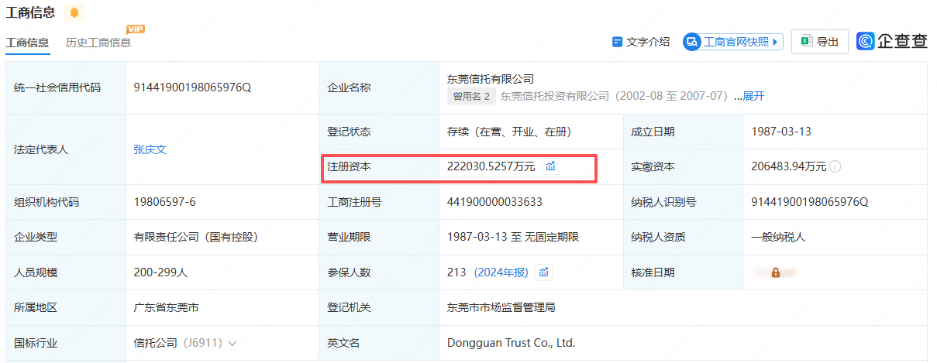
Task: Click the 法定代表人 label cell
Action: 66,149
